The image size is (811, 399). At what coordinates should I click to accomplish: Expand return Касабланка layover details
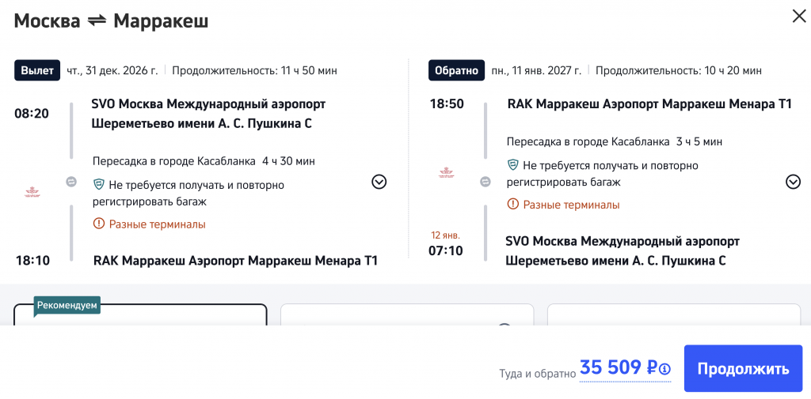pyautogui.click(x=793, y=182)
